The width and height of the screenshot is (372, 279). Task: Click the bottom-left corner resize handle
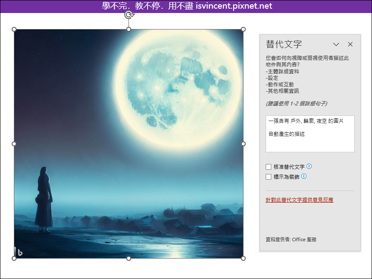tap(14, 258)
